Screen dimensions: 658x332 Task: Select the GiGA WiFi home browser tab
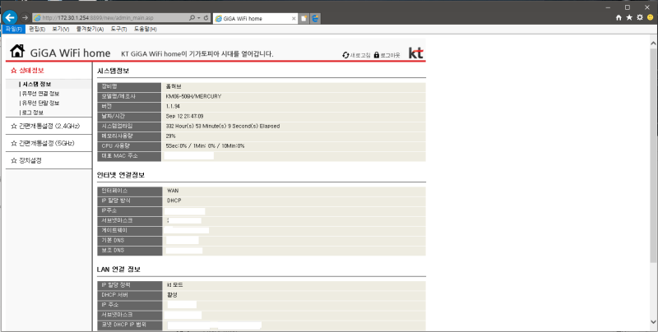255,18
